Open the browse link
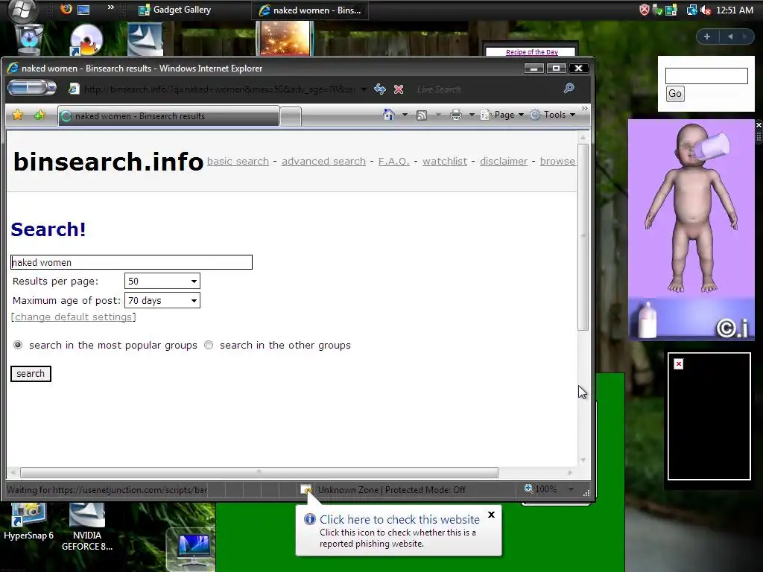This screenshot has width=763, height=572. (557, 161)
